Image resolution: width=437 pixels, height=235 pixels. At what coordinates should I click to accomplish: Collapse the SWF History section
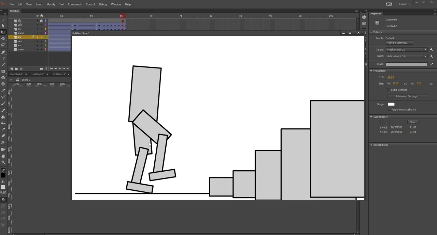[371, 117]
